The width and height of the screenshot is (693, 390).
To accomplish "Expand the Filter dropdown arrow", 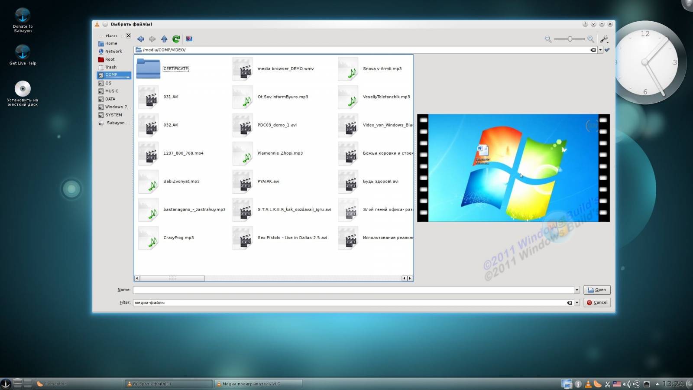I will pos(577,302).
